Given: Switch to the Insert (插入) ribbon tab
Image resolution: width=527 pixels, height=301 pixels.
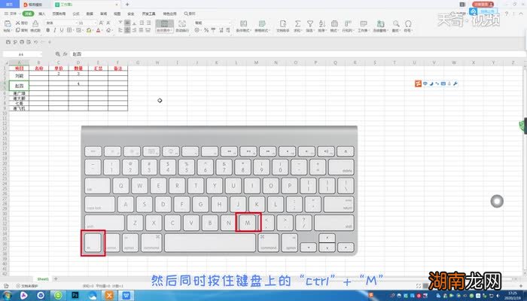Looking at the screenshot, I should coord(41,14).
